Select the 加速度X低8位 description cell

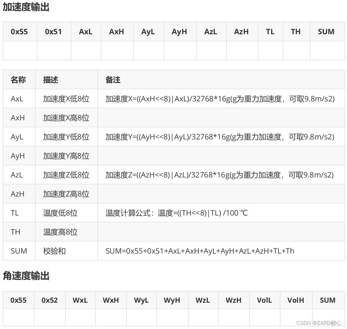tap(66, 99)
